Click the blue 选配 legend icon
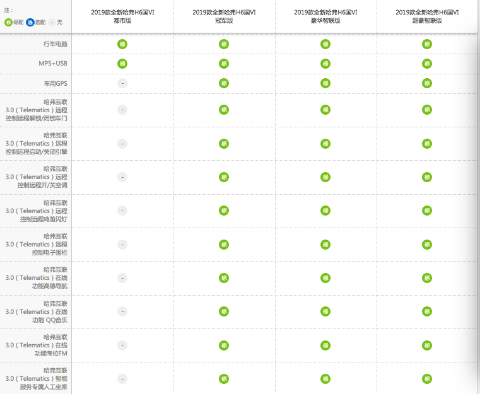480x394 pixels. tap(30, 22)
